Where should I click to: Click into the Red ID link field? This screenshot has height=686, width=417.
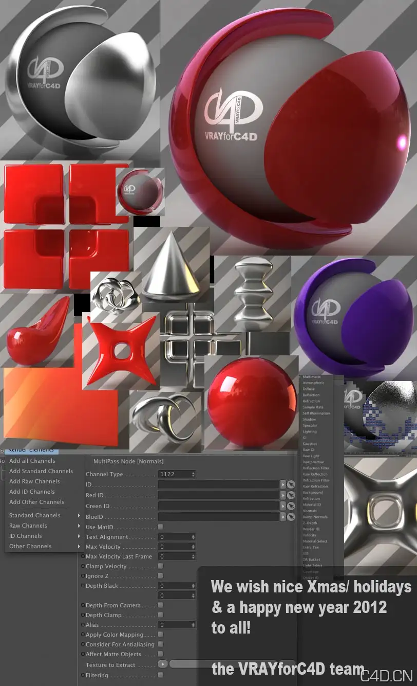218,495
